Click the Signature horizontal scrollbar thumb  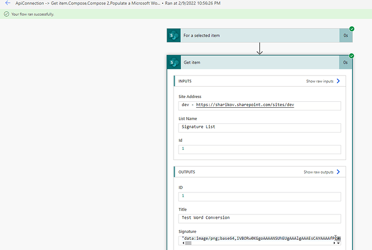(x=188, y=243)
